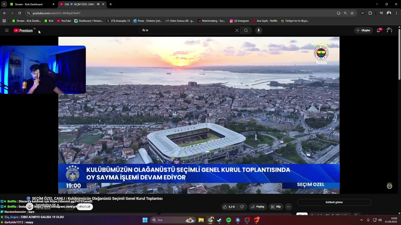Open Chrome three-dot menu

(x=396, y=13)
